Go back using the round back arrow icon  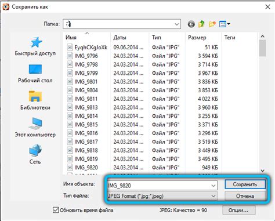point(191,24)
